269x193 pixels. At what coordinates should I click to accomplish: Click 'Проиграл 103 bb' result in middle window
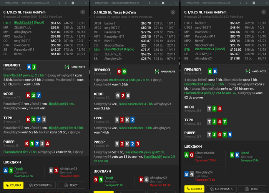point(161,185)
